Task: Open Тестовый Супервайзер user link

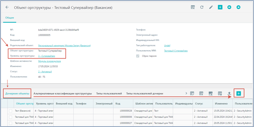Action: pos(176,51)
